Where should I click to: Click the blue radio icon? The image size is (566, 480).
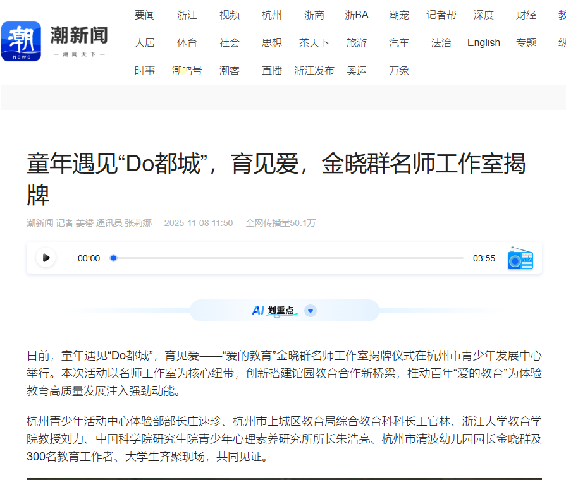click(x=520, y=258)
